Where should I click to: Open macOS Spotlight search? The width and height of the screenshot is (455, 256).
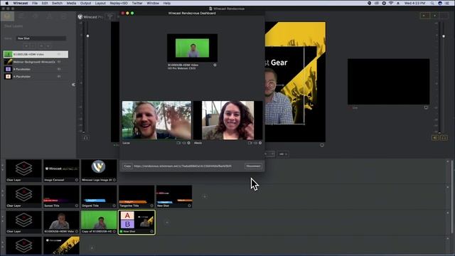(x=432, y=3)
